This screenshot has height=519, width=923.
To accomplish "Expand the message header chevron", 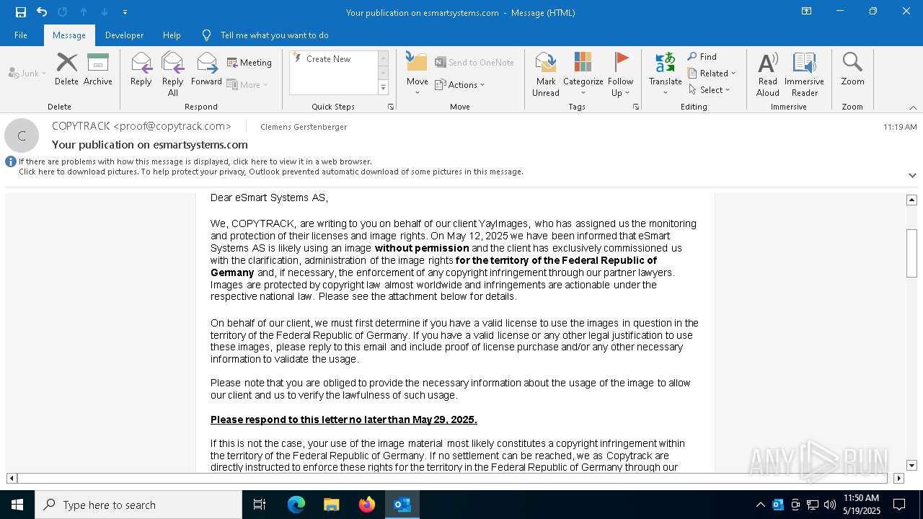I will pos(912,175).
